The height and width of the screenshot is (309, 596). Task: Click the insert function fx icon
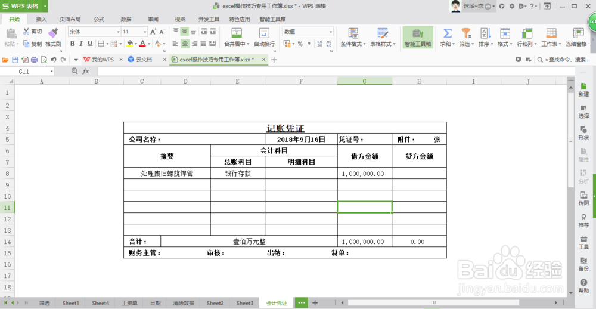coord(86,71)
